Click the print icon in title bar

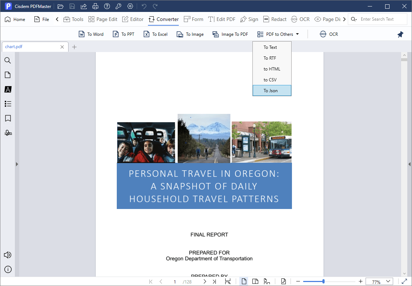pyautogui.click(x=95, y=7)
